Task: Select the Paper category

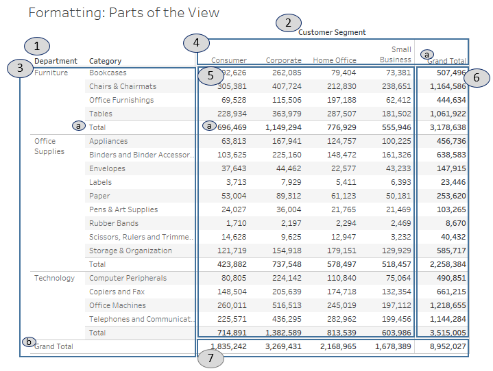Action: [99, 196]
